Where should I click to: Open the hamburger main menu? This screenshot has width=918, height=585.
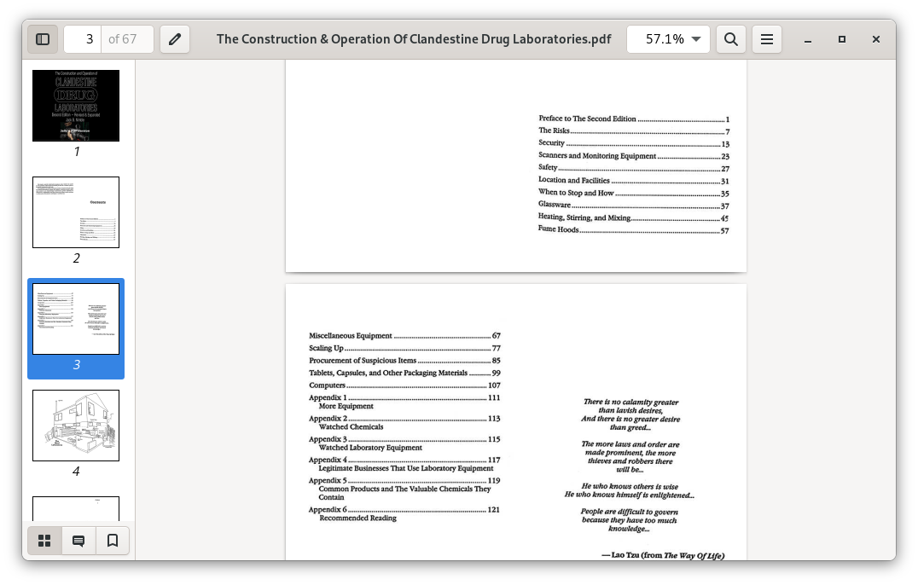(766, 39)
